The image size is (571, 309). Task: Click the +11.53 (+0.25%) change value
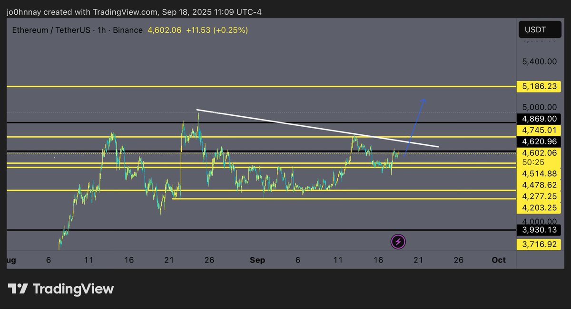217,30
